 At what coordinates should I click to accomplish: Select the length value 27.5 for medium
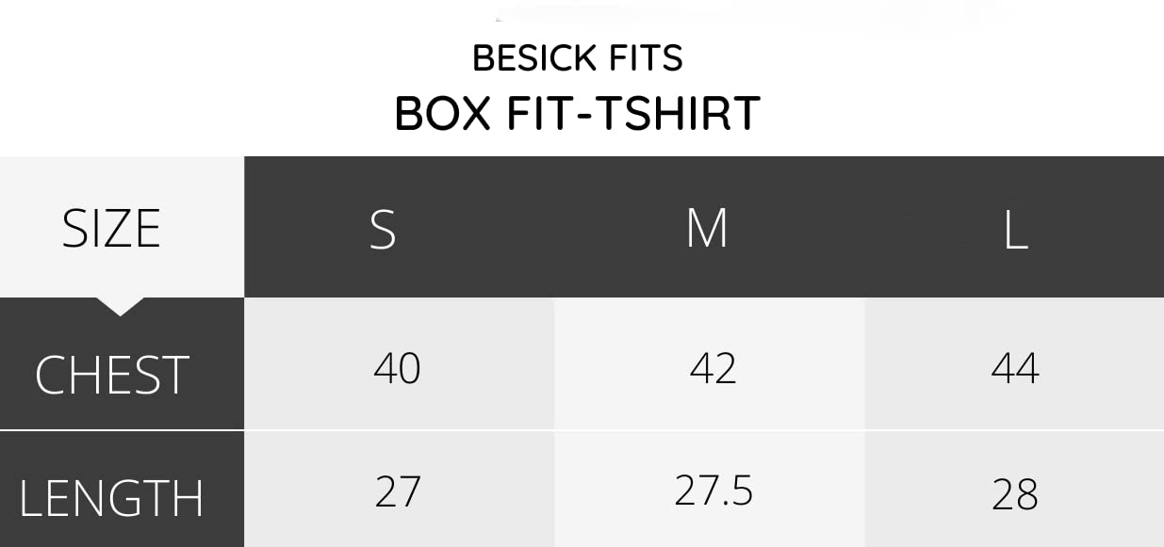[x=713, y=491]
